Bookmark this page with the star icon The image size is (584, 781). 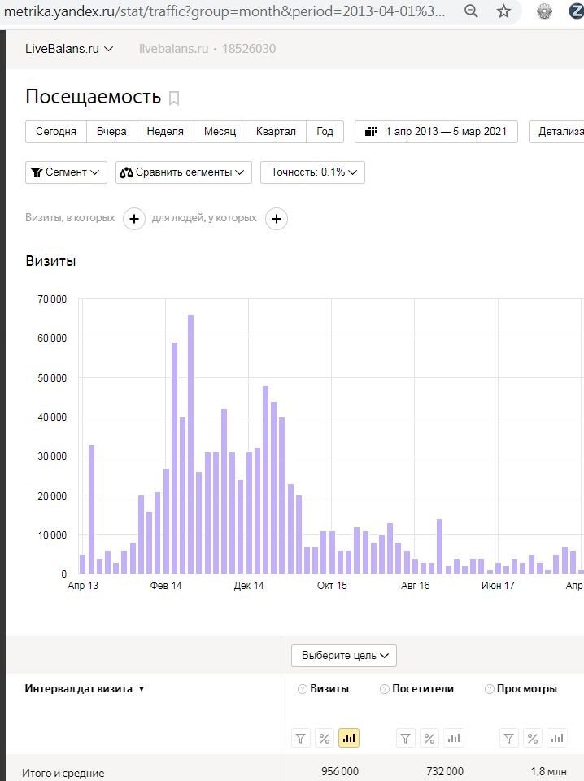pyautogui.click(x=503, y=11)
